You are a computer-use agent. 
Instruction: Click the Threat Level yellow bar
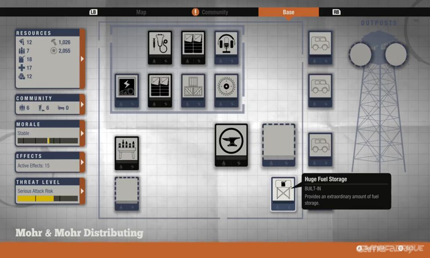pyautogui.click(x=48, y=198)
